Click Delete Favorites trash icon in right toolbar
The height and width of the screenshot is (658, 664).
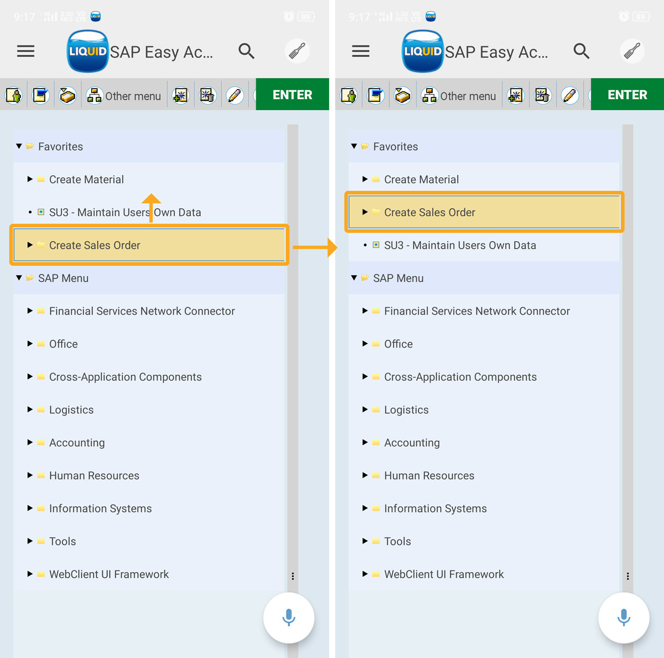tap(542, 96)
